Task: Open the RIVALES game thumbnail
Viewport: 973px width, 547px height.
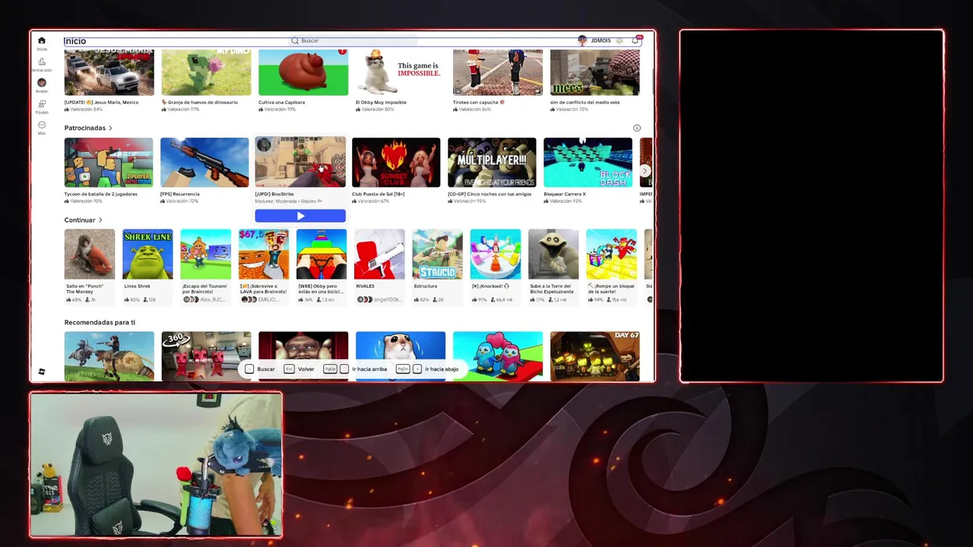Action: [379, 254]
